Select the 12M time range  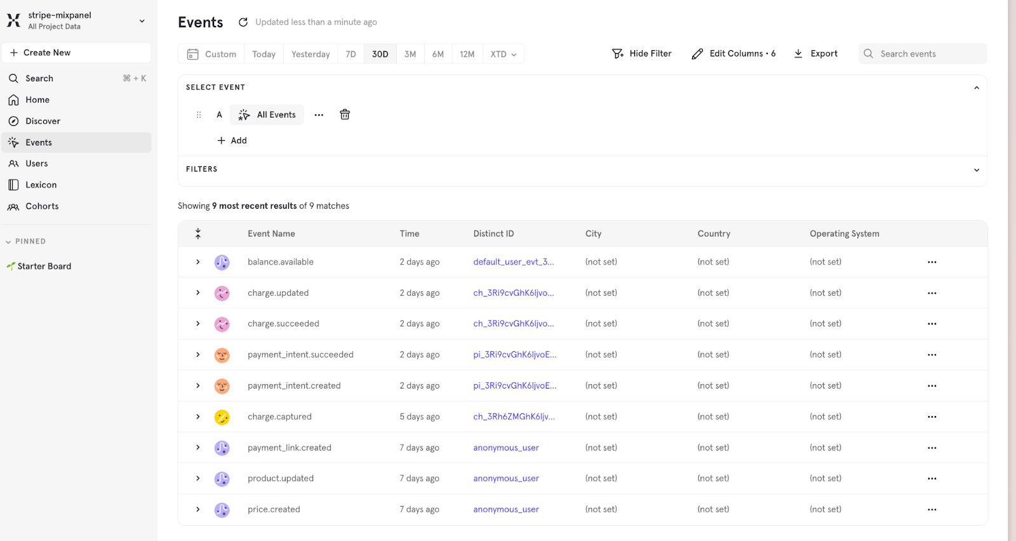pyautogui.click(x=467, y=55)
